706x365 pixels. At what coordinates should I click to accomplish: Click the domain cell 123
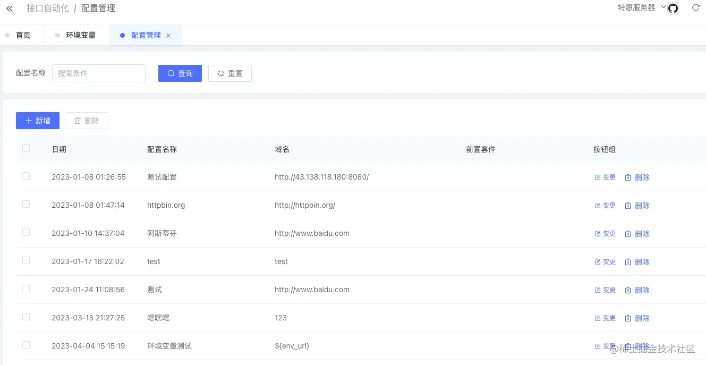[x=280, y=318]
